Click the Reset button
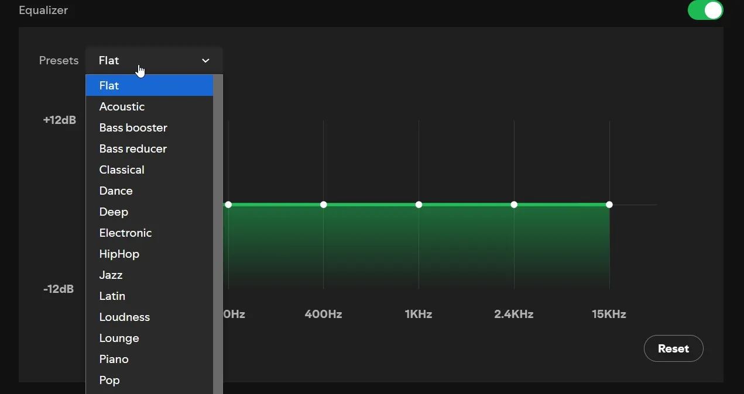744x394 pixels. [673, 348]
